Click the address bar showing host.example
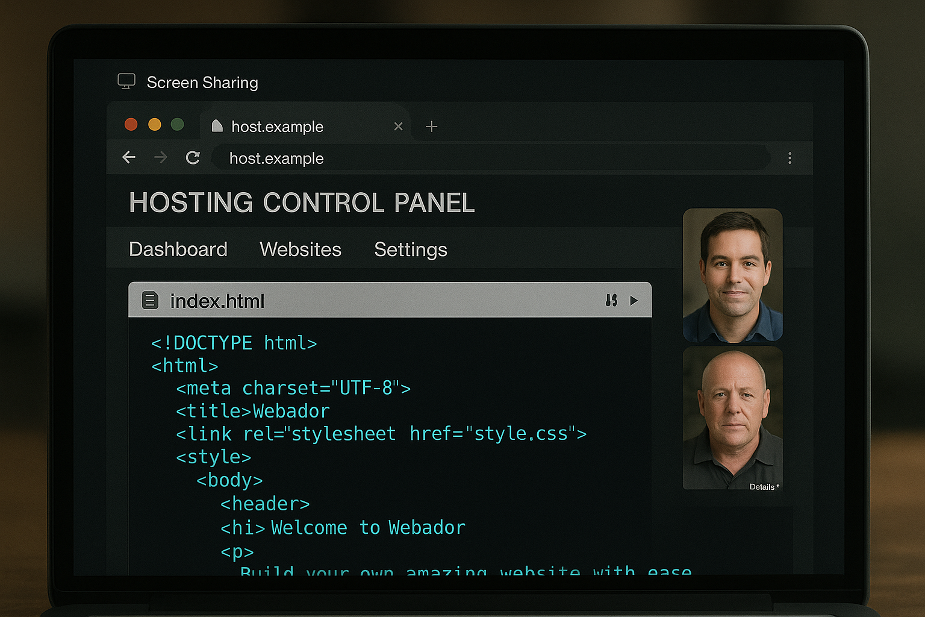The image size is (925, 617). [x=491, y=158]
